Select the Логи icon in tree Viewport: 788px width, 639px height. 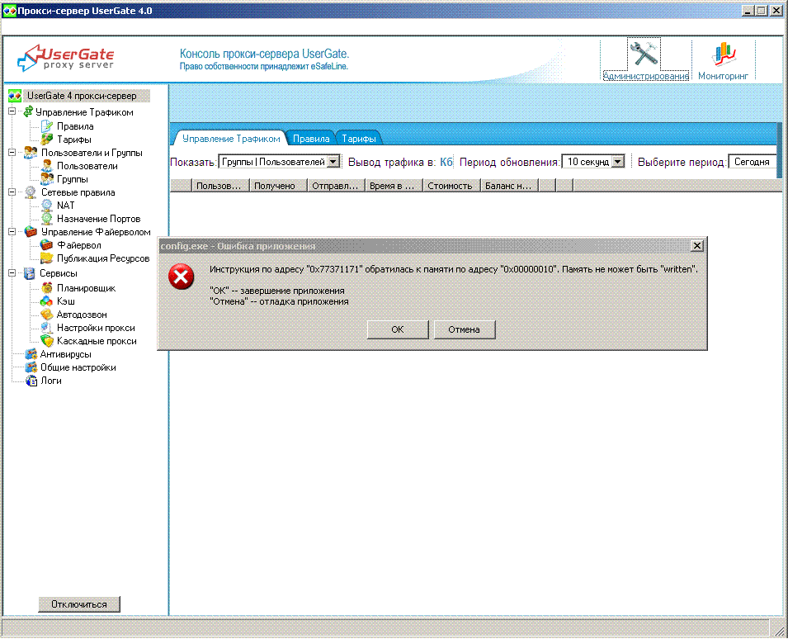[31, 381]
